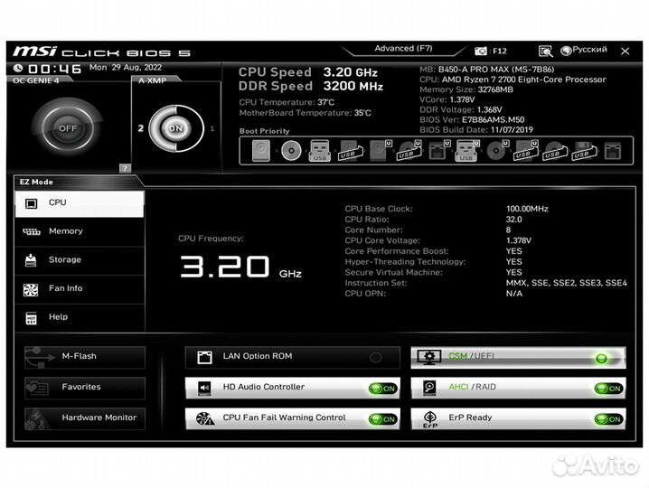This screenshot has height=488, width=649.
Task: Select A-XMP profile 1
Action: tap(212, 128)
